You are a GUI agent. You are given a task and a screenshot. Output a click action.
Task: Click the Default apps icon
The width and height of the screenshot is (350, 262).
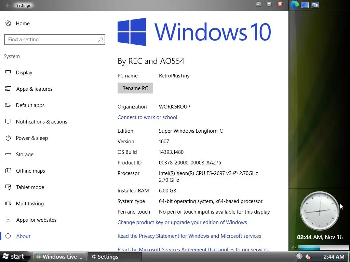point(8,105)
